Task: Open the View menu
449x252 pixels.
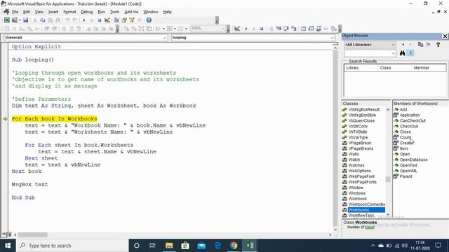Action: (39, 12)
